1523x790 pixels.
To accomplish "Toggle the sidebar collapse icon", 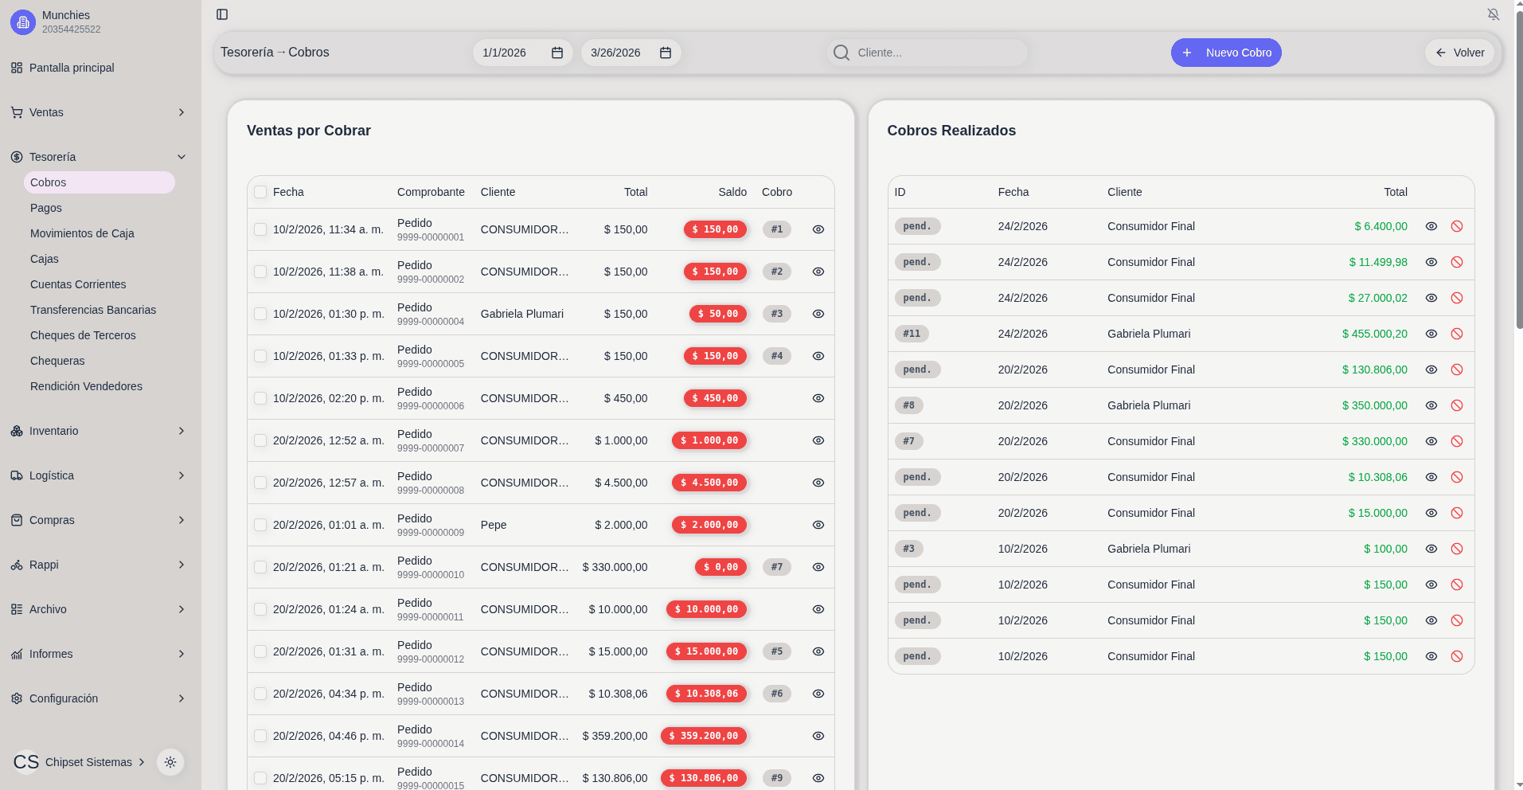I will [222, 14].
